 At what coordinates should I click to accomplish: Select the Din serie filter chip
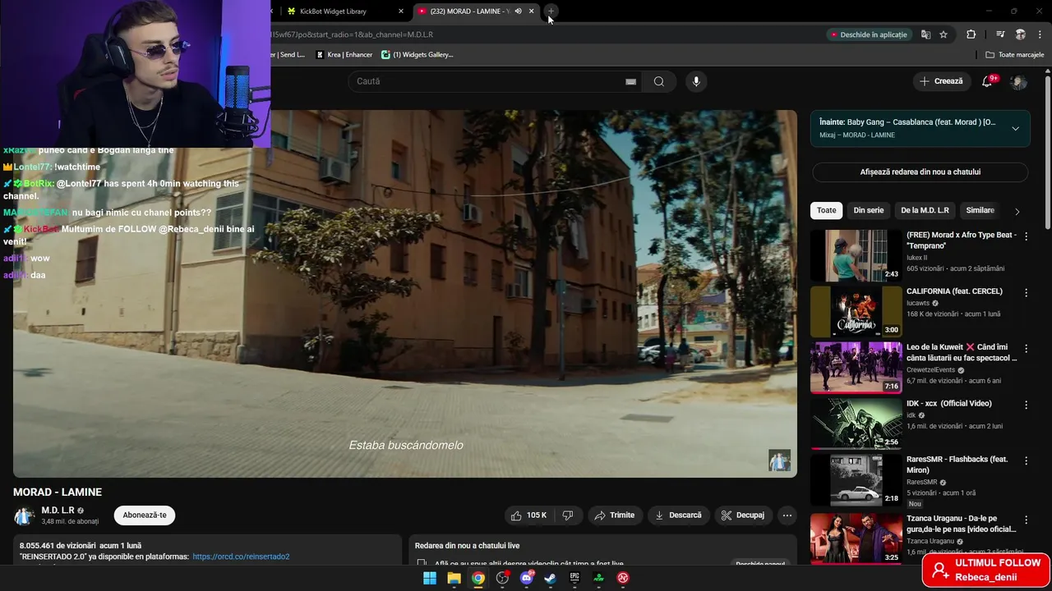[x=869, y=210]
